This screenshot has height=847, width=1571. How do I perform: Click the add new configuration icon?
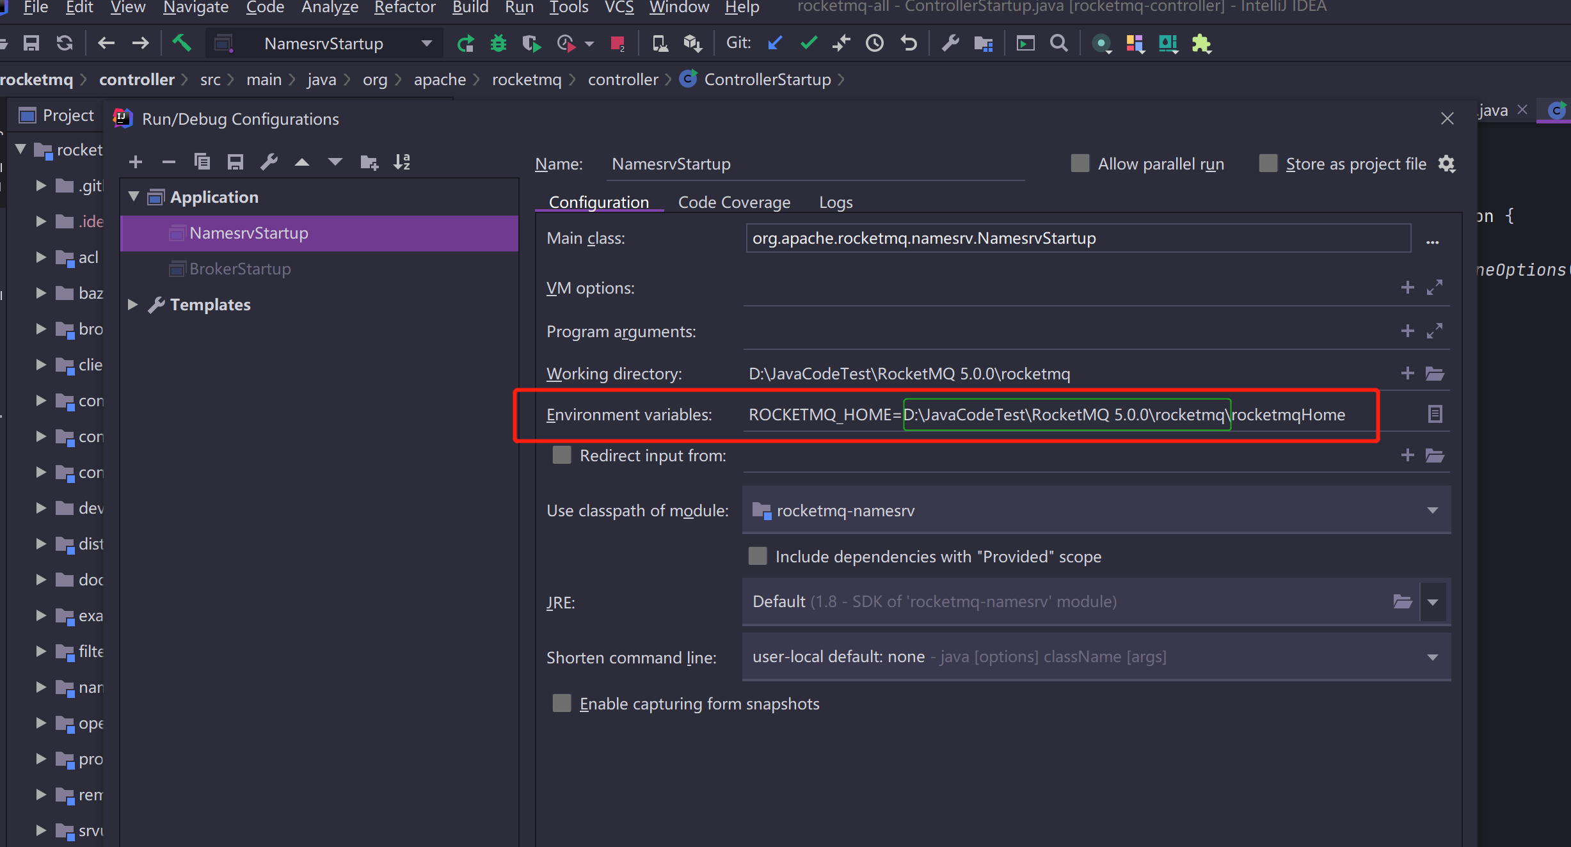pos(134,162)
